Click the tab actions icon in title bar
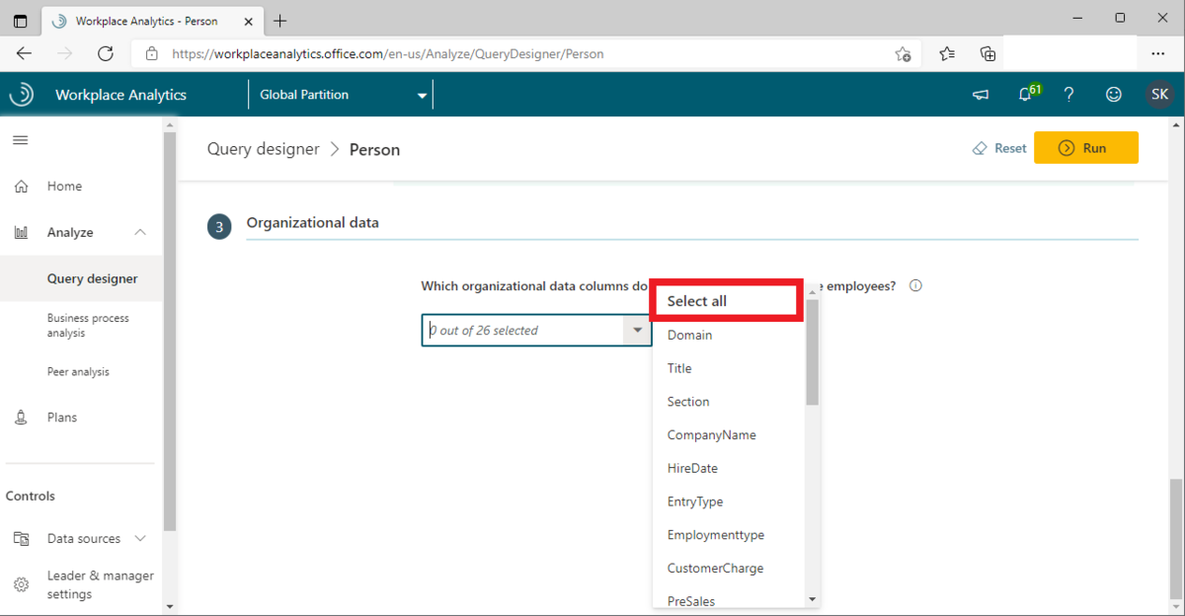The image size is (1185, 616). [21, 20]
